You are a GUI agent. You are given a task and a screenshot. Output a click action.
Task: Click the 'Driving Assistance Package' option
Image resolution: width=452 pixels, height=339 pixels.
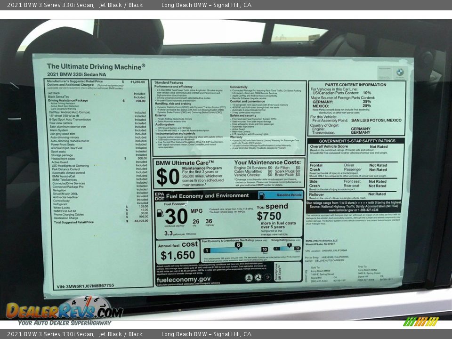[x=68, y=101]
